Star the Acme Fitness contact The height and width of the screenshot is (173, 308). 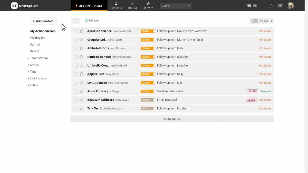[81, 91]
